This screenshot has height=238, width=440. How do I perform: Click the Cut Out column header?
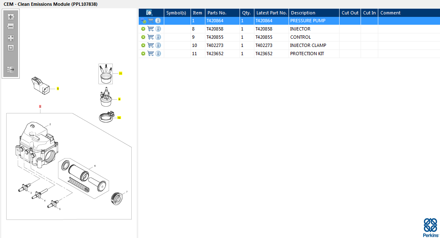[350, 13]
